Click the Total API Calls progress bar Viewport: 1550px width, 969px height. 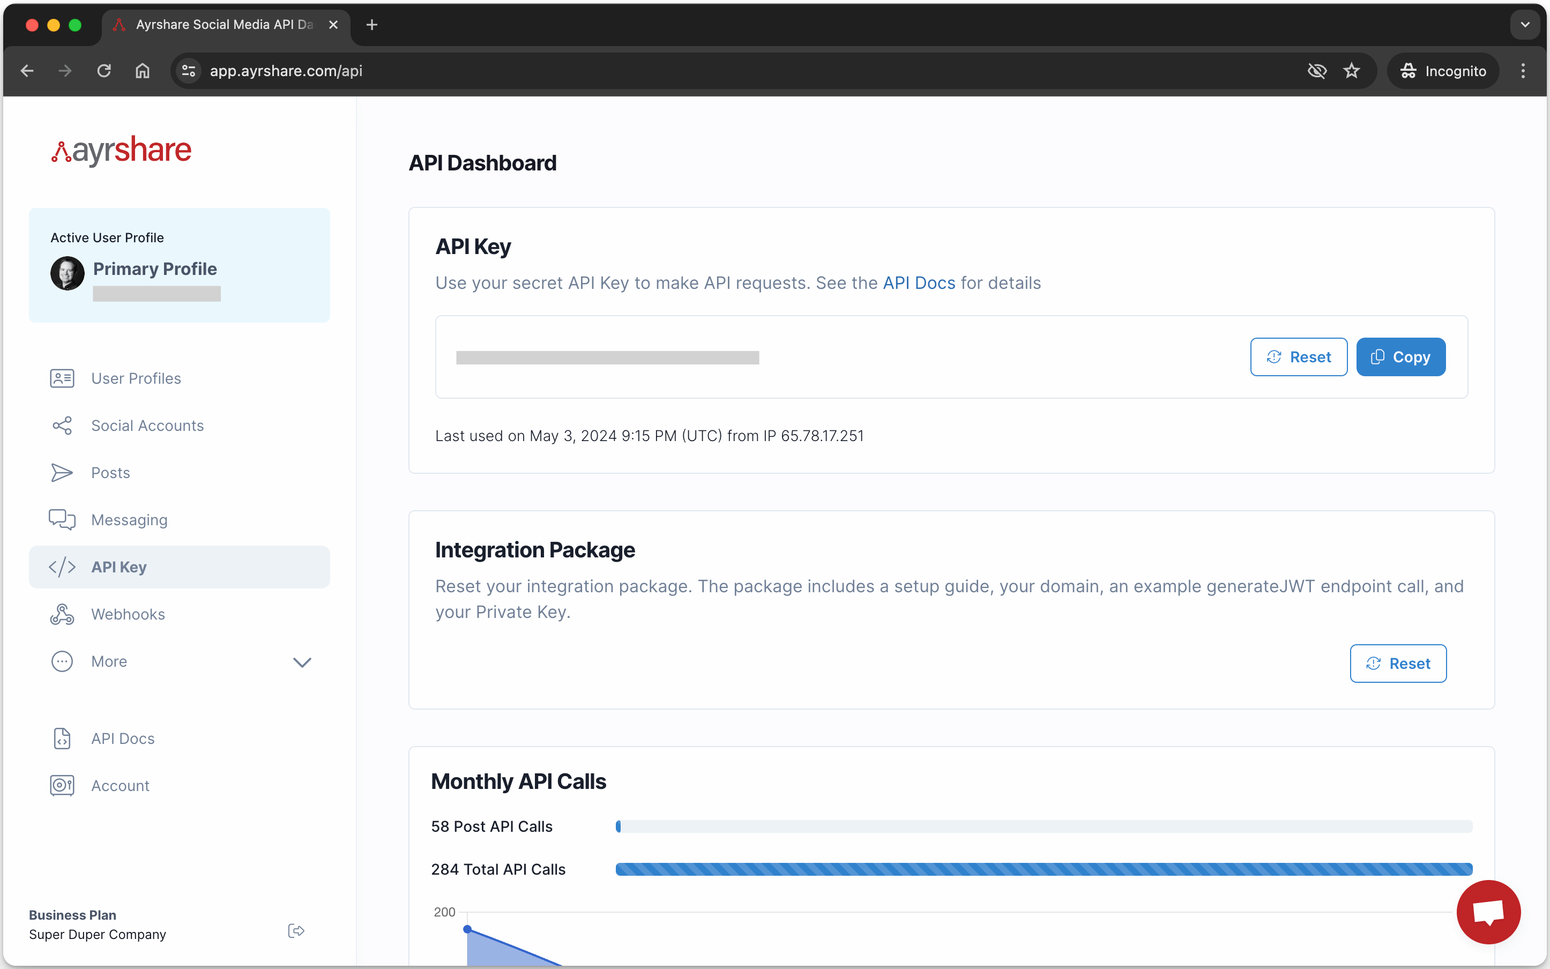click(x=1043, y=869)
